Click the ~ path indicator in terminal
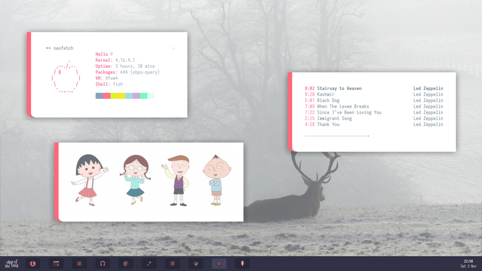 [173, 48]
